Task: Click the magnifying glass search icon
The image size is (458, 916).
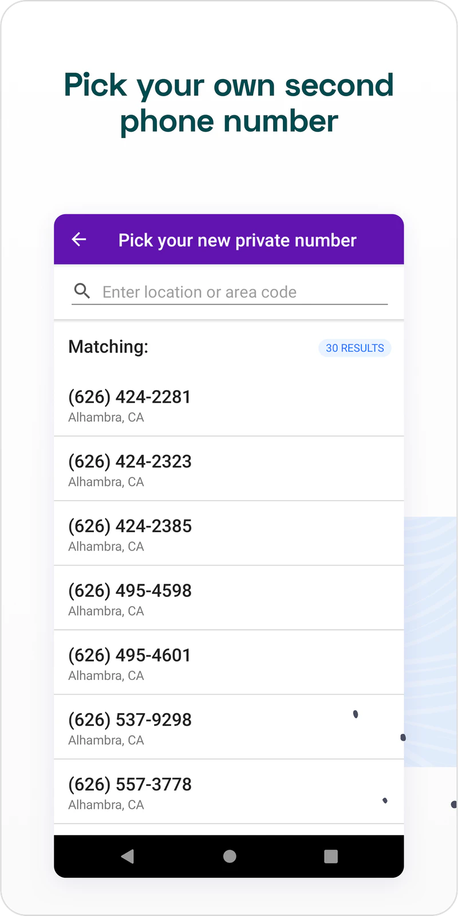Action: (82, 292)
